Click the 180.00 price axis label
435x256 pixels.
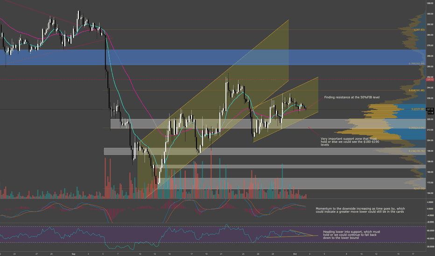click(x=430, y=172)
